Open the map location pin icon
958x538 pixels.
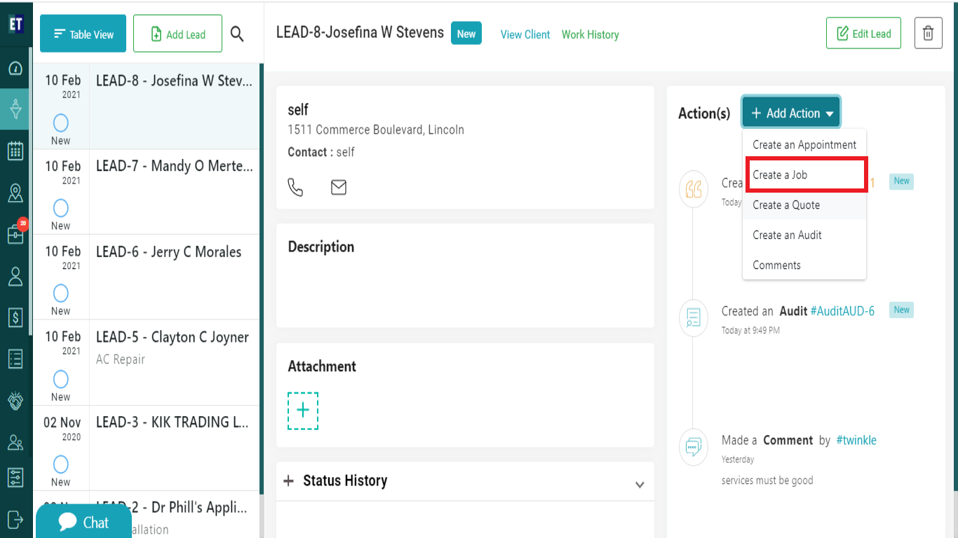pos(15,193)
